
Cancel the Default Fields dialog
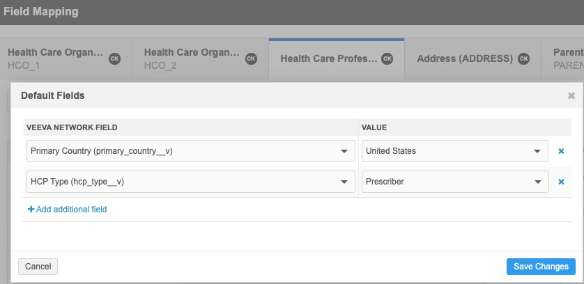38,266
